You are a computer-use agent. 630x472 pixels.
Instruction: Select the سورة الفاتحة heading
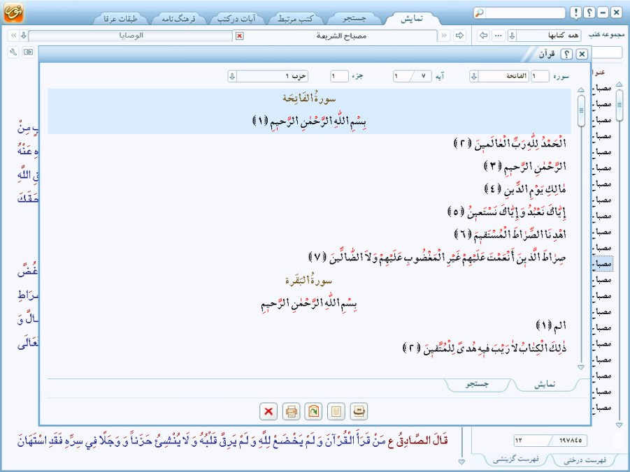[x=308, y=98]
